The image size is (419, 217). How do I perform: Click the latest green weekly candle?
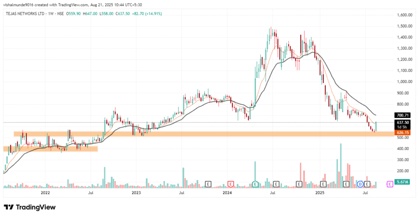(376, 127)
